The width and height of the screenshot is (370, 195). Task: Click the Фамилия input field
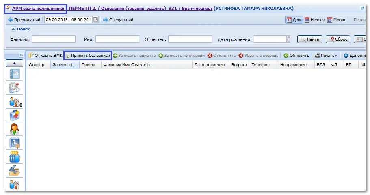coord(54,39)
